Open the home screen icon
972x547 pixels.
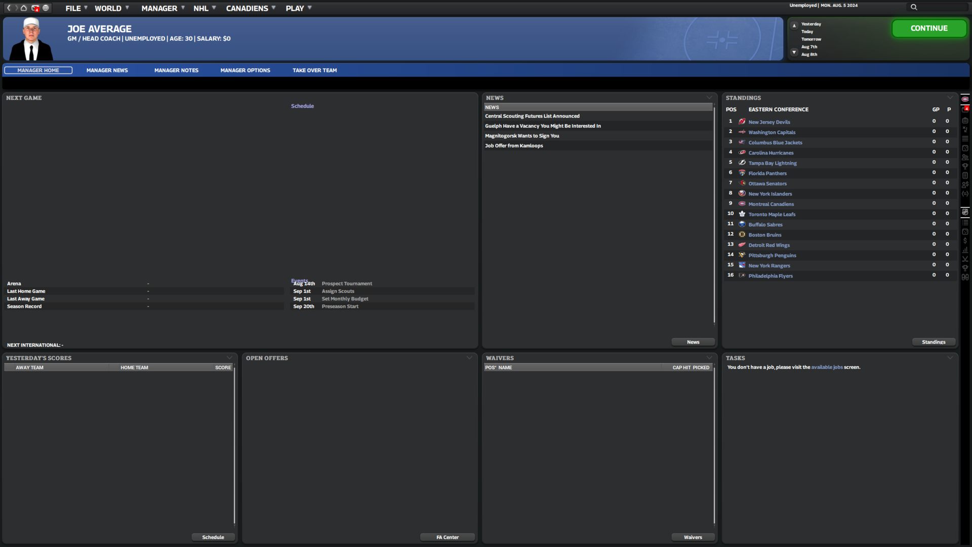pyautogui.click(x=24, y=8)
